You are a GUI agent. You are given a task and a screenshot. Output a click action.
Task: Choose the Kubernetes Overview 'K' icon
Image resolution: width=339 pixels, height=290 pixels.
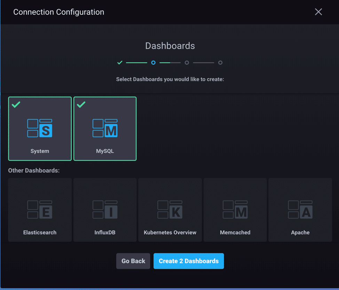tap(170, 209)
